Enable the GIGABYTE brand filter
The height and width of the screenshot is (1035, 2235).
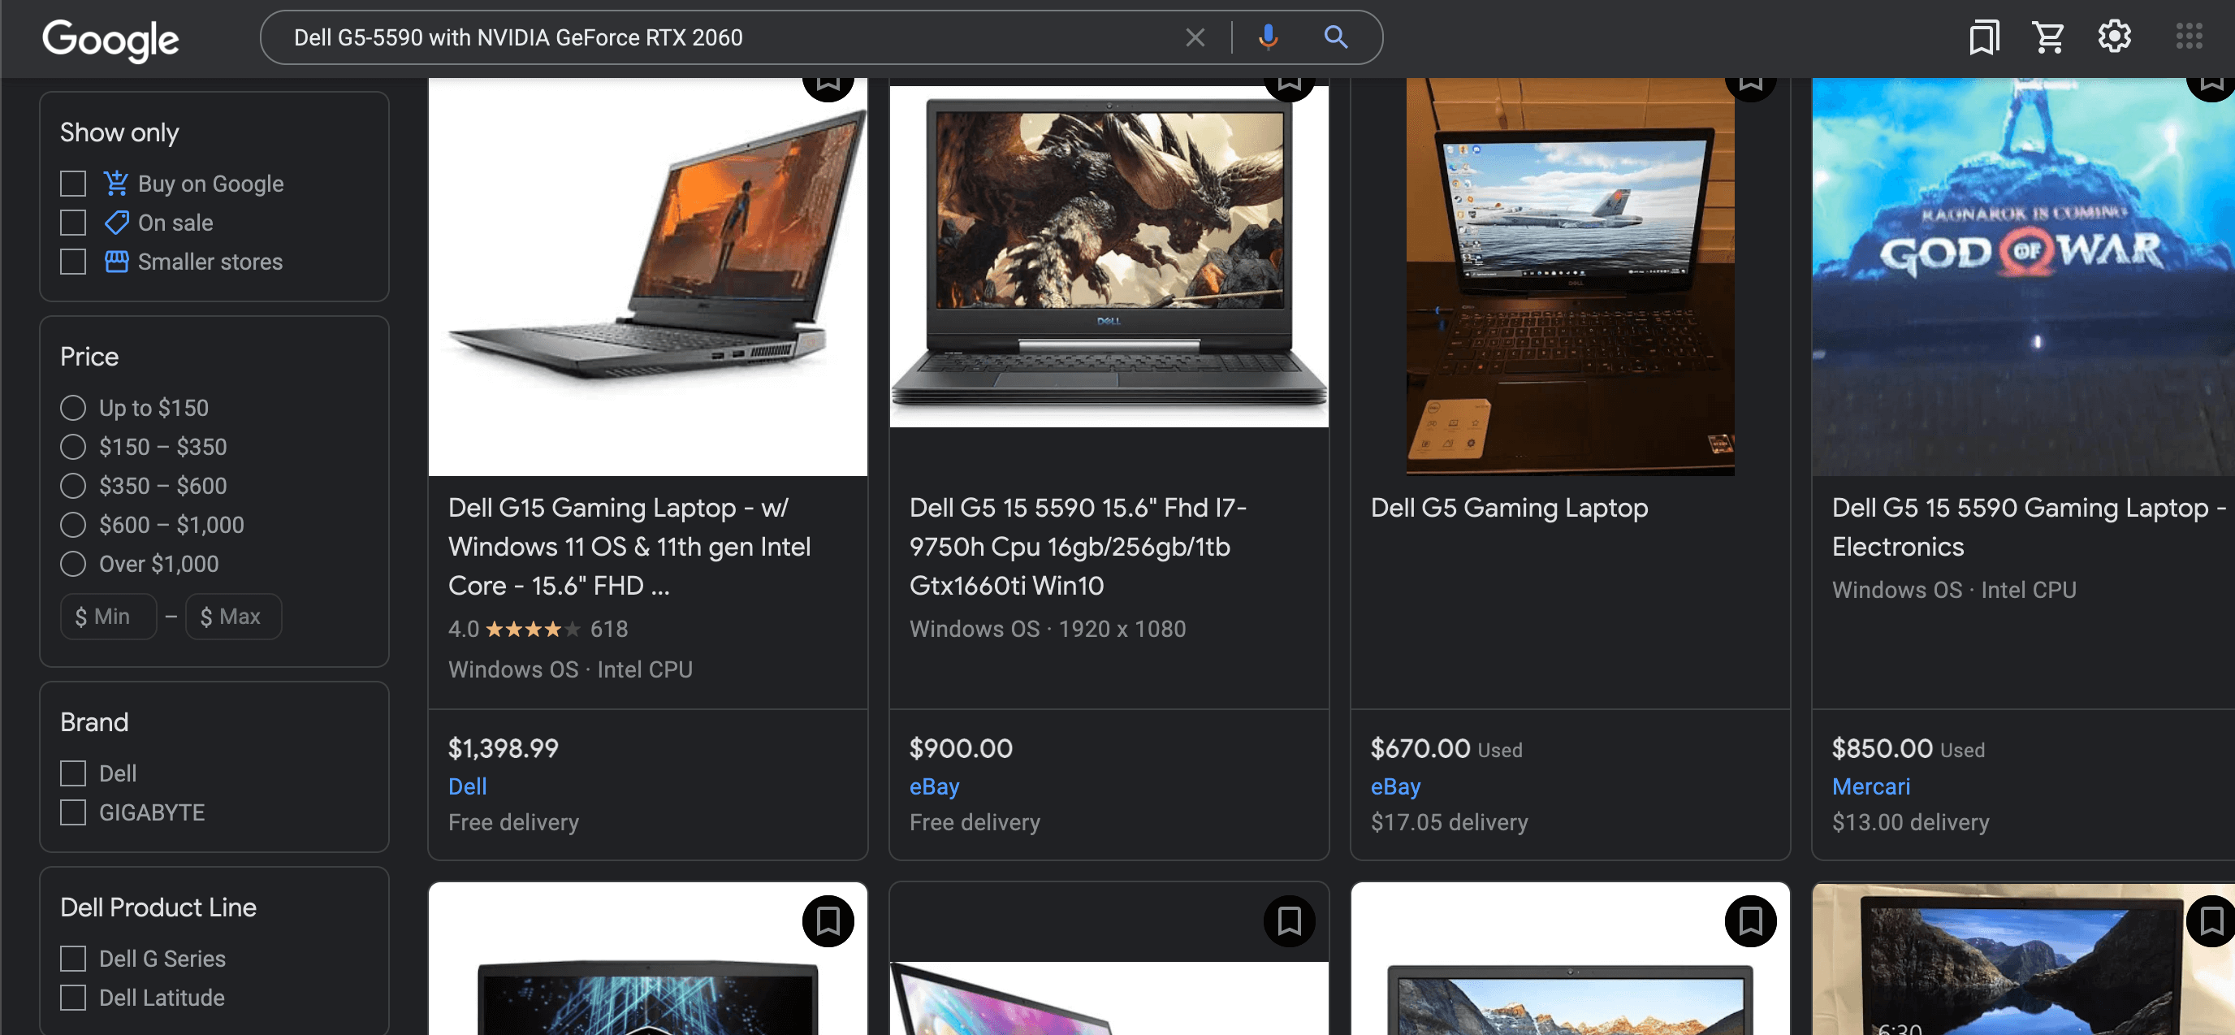(73, 811)
